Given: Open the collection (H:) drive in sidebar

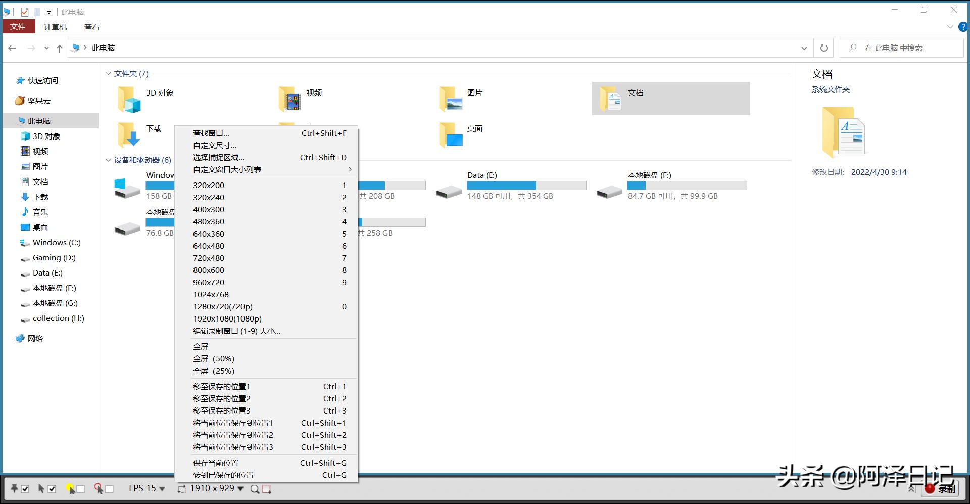Looking at the screenshot, I should point(58,318).
